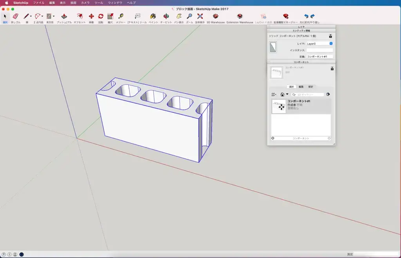401x258 pixels.
Task: Select the Select (選択) arrow tool
Action: pyautogui.click(x=5, y=16)
